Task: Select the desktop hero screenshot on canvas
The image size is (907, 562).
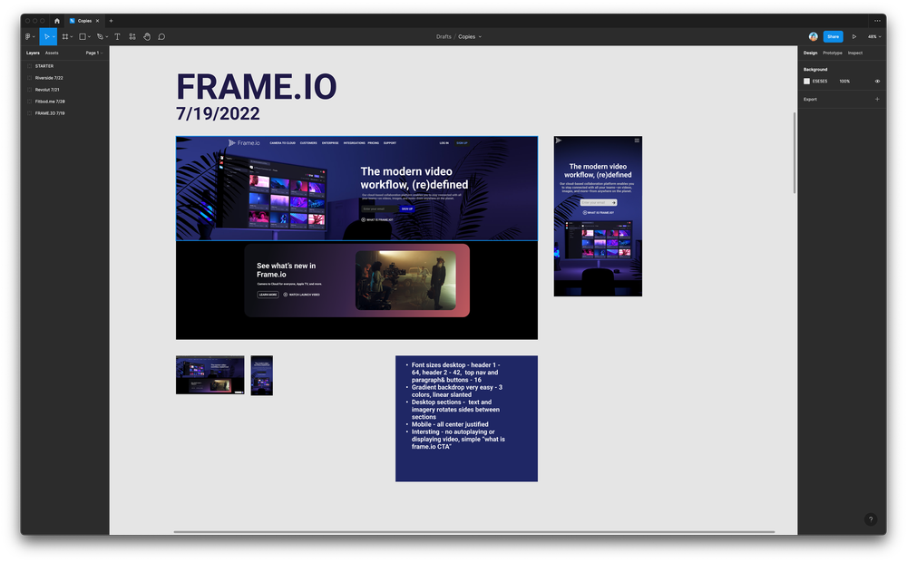Action: (x=356, y=189)
